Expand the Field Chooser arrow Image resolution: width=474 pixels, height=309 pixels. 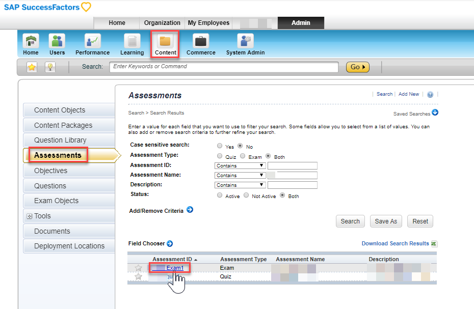point(170,243)
